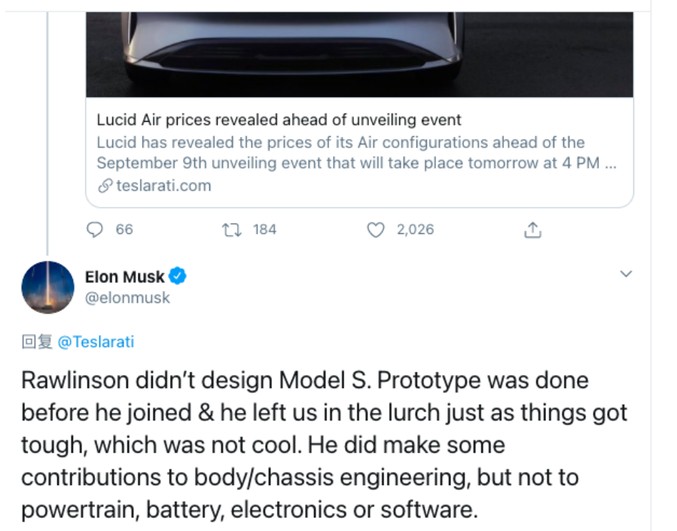Click the 2,026 likes count
This screenshot has height=531, width=677.
tap(415, 229)
